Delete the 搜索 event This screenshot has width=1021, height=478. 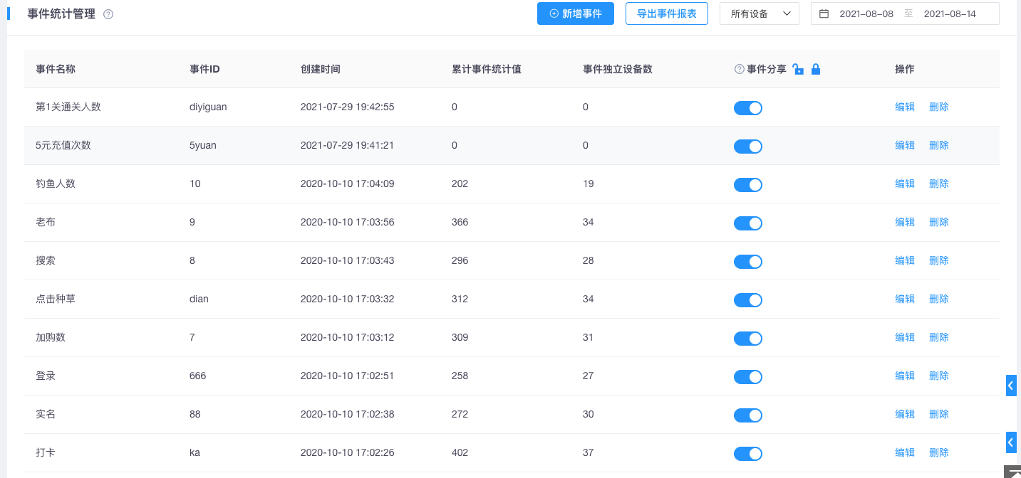939,260
